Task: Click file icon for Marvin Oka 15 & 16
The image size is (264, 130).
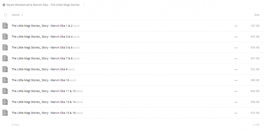Action: click(x=5, y=113)
